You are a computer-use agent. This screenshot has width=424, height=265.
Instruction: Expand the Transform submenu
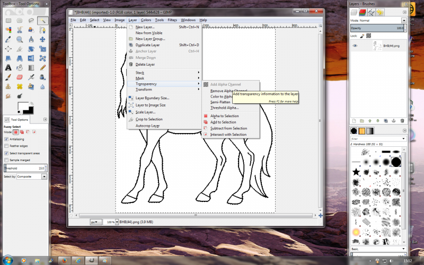(x=164, y=90)
